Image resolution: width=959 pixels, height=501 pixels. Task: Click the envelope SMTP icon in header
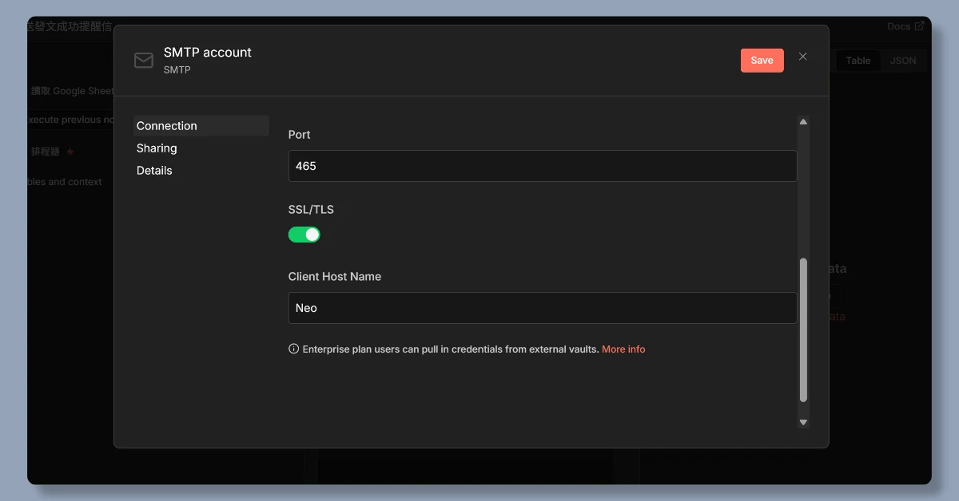[x=144, y=61]
